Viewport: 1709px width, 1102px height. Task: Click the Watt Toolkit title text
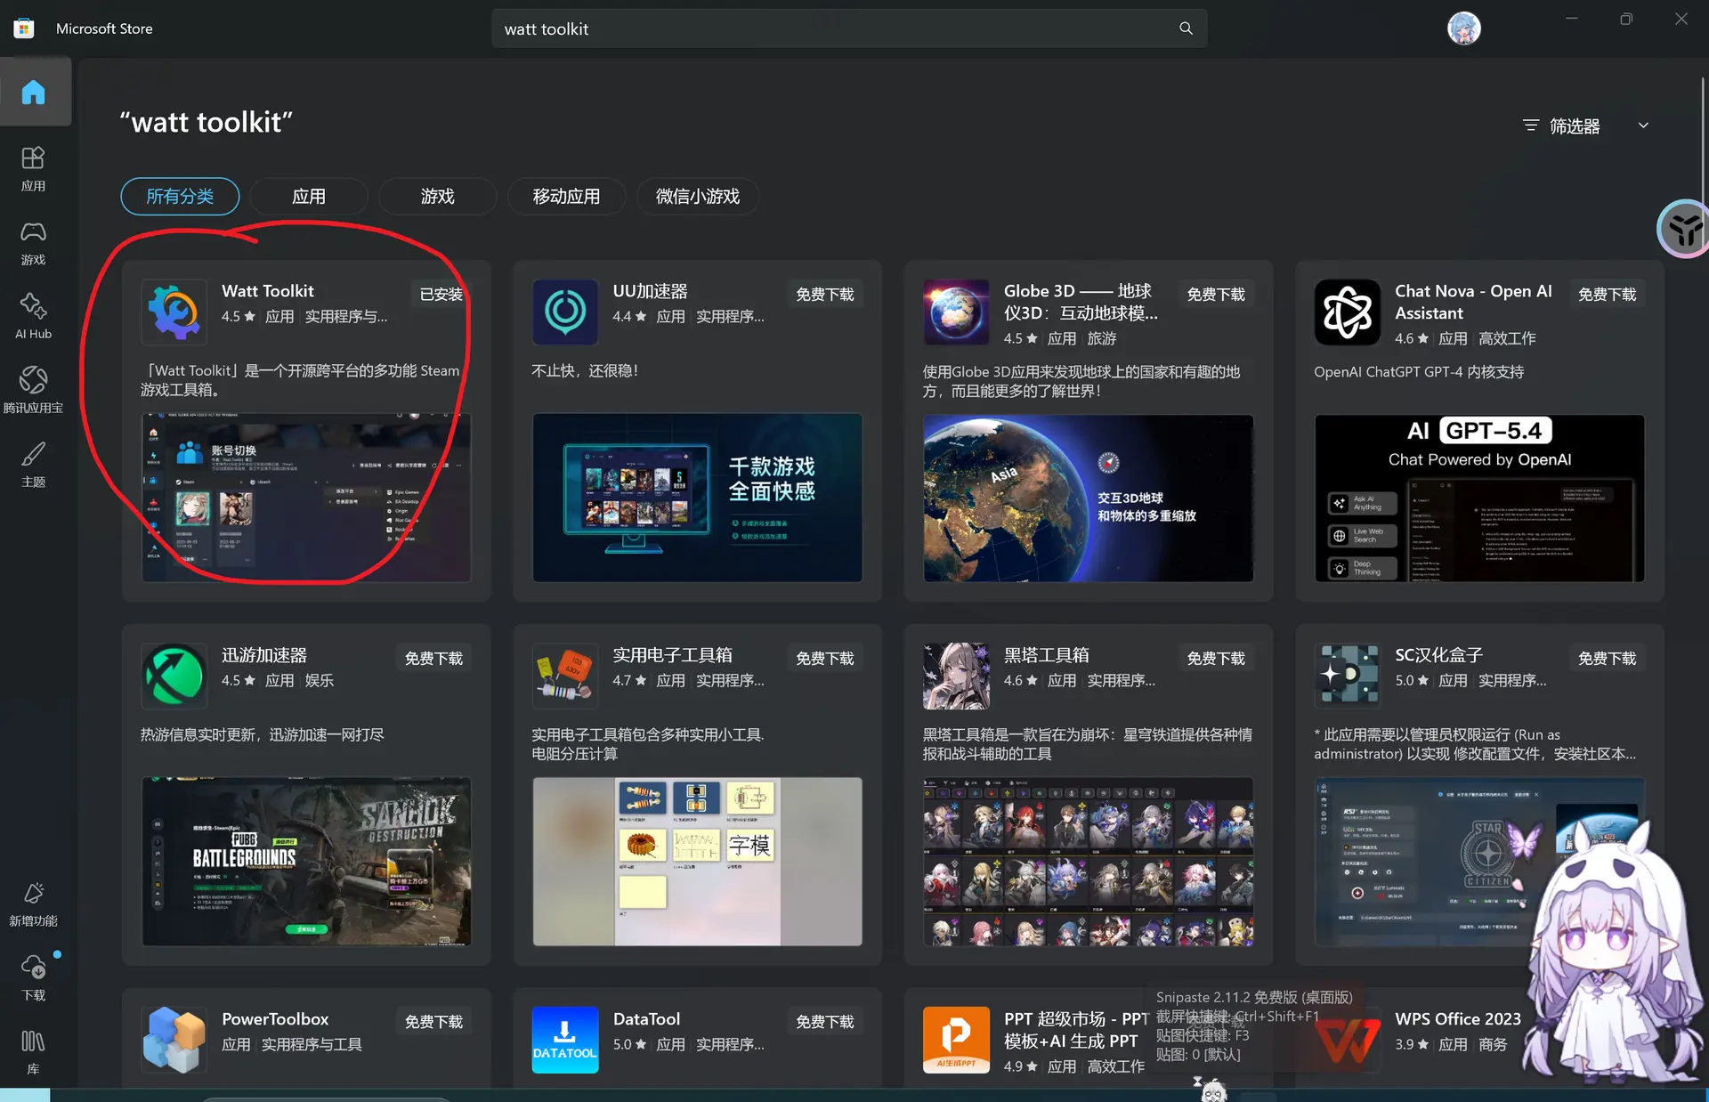(x=268, y=291)
